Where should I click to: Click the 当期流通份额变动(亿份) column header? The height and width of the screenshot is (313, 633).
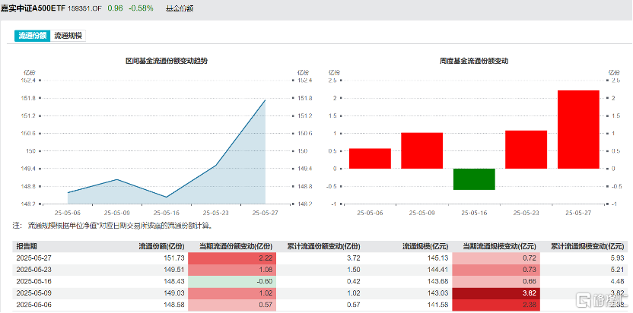[x=237, y=246]
